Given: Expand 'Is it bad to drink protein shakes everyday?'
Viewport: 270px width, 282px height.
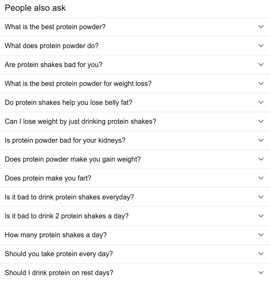Looking at the screenshot, I should 261,197.
